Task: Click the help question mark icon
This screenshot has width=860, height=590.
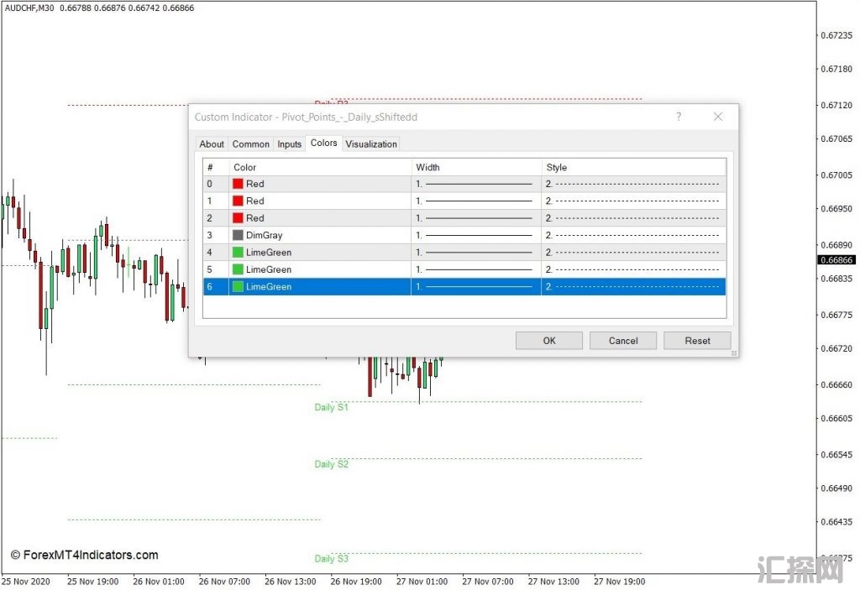Action: [679, 117]
